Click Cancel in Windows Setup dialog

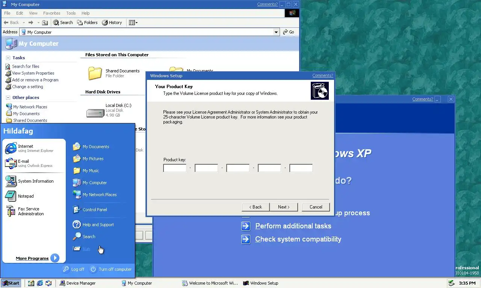[x=316, y=207]
